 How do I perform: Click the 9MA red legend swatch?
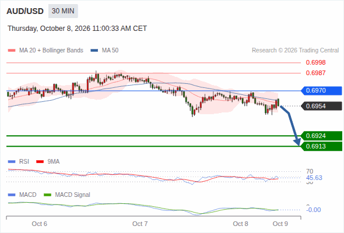click(x=40, y=162)
